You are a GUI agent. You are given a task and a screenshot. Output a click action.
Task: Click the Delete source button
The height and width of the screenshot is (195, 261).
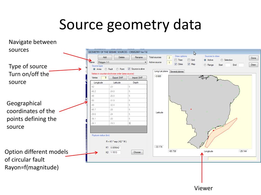122,57
